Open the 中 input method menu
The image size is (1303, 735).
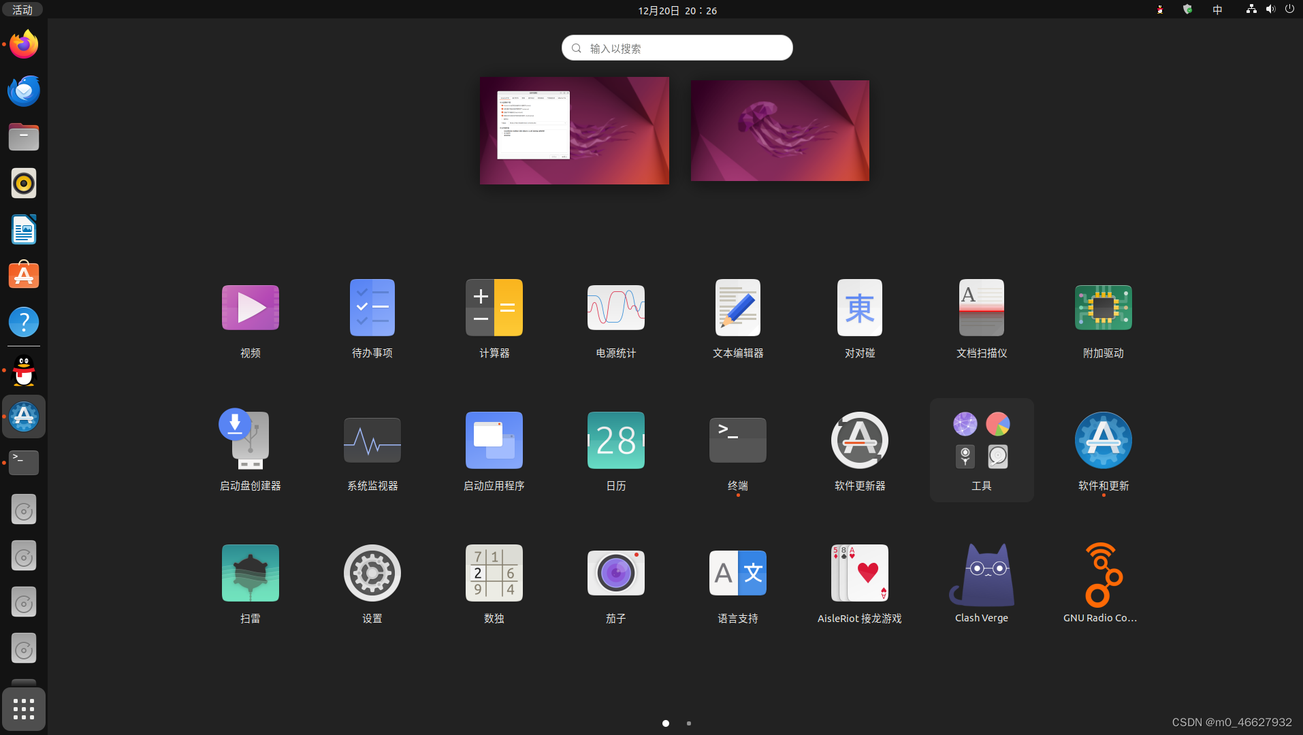click(1217, 10)
